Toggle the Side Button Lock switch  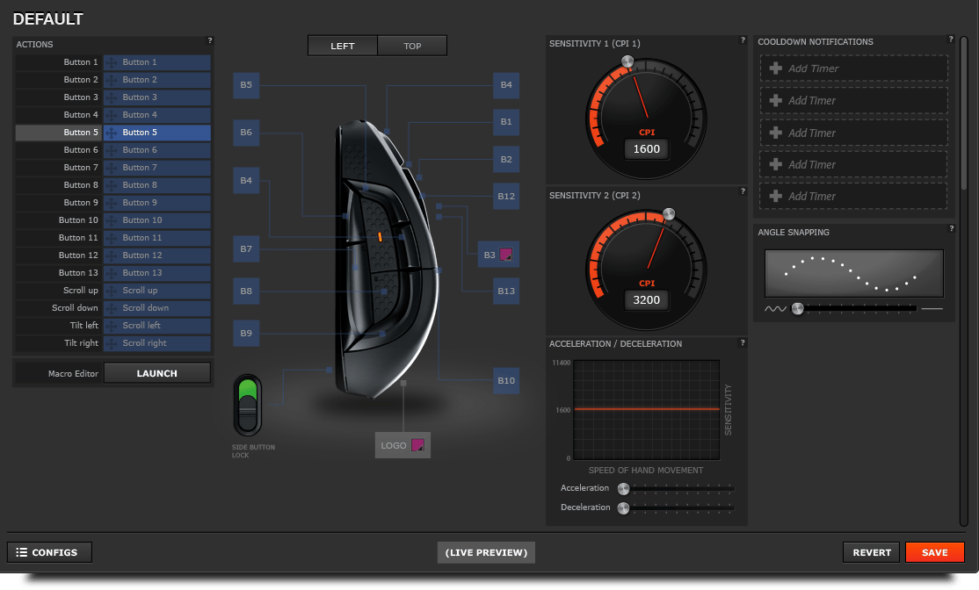click(x=248, y=404)
